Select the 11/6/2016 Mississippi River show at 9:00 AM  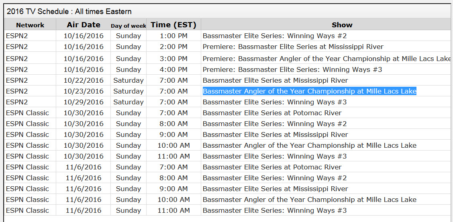(275, 189)
